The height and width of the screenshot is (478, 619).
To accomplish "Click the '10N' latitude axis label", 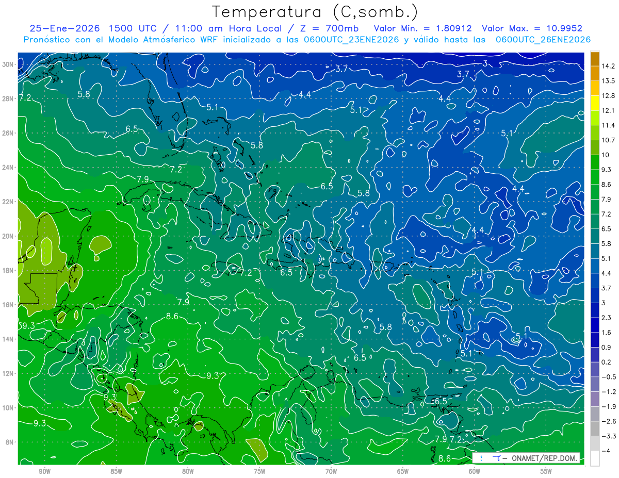I will (x=9, y=408).
